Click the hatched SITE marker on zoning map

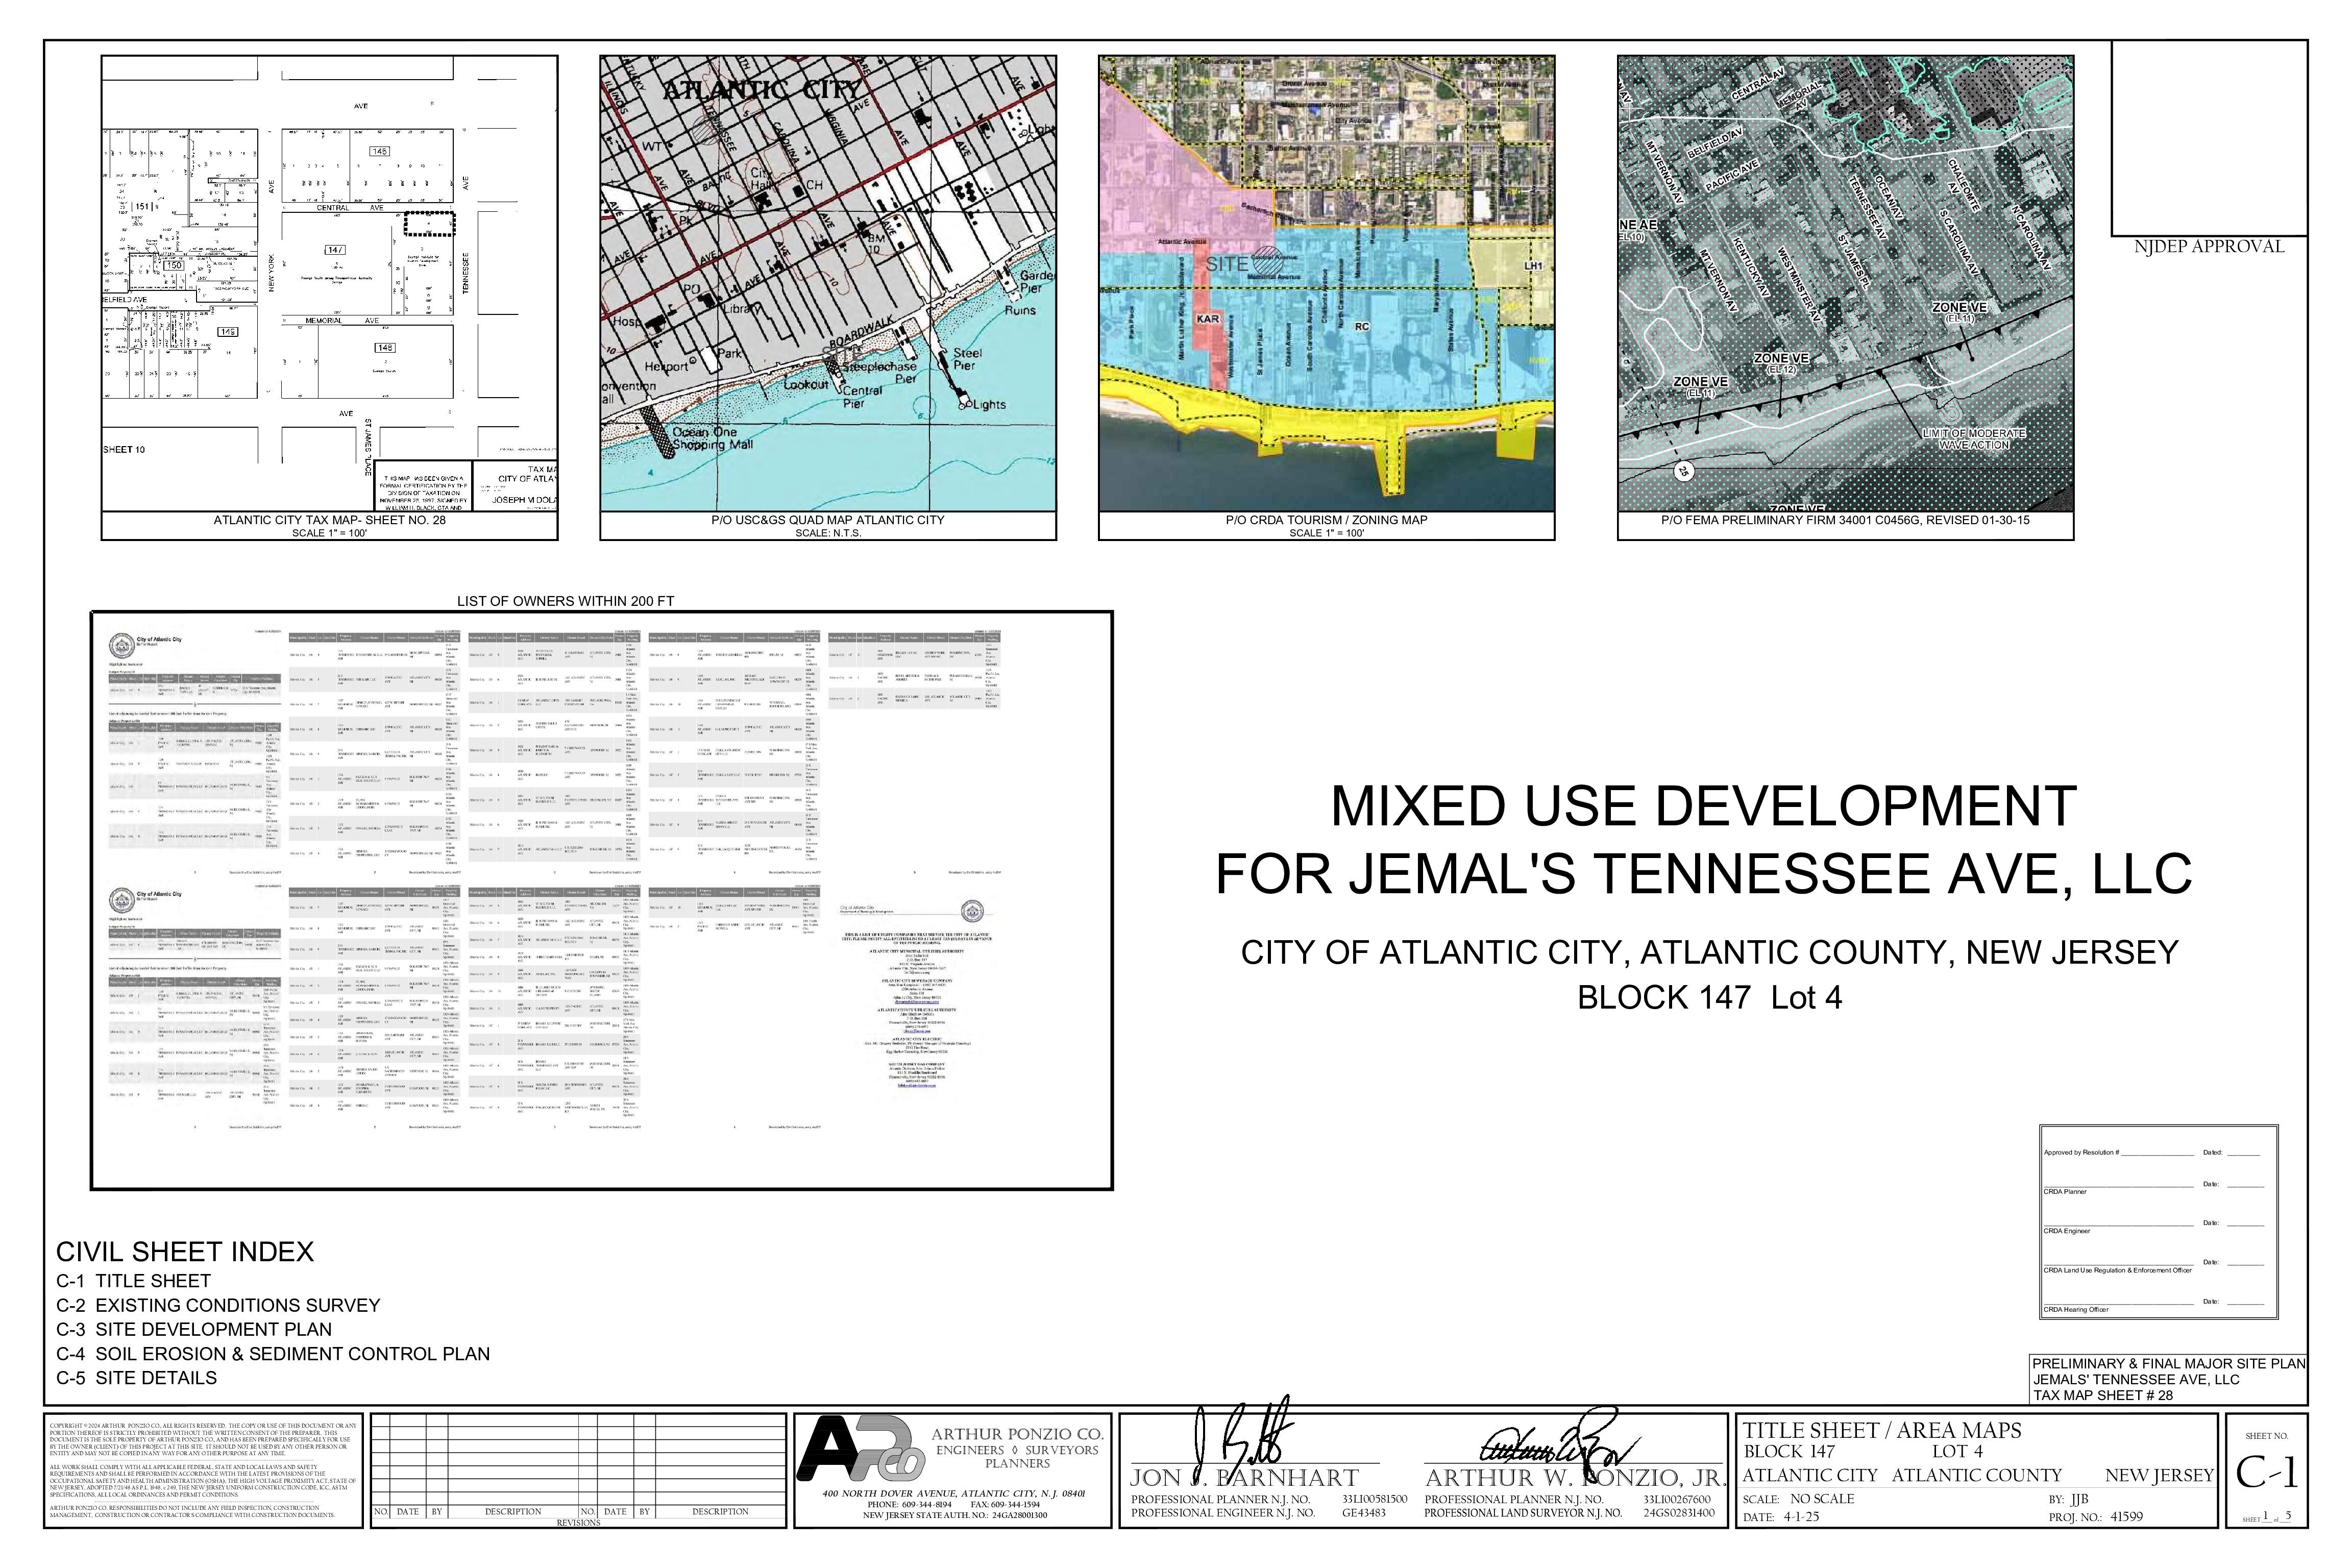pyautogui.click(x=1267, y=260)
